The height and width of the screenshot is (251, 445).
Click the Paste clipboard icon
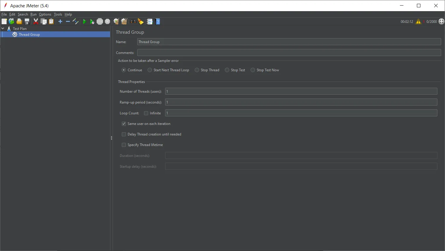[51, 21]
